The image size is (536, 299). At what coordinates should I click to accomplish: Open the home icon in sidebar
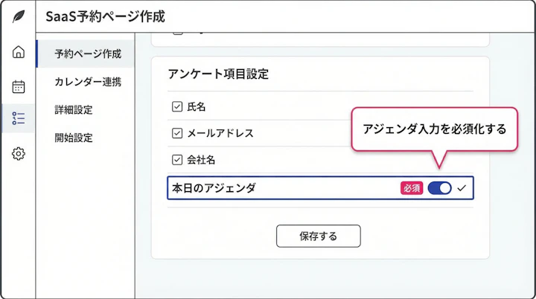point(19,52)
